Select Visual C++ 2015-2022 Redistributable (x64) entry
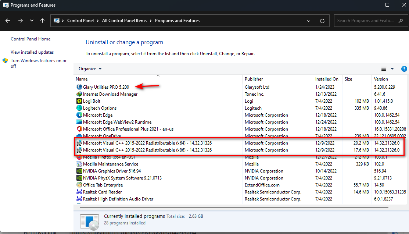The image size is (409, 234). (x=147, y=143)
